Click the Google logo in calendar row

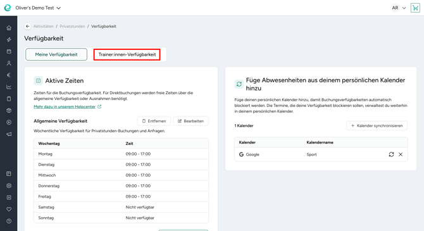click(x=241, y=154)
